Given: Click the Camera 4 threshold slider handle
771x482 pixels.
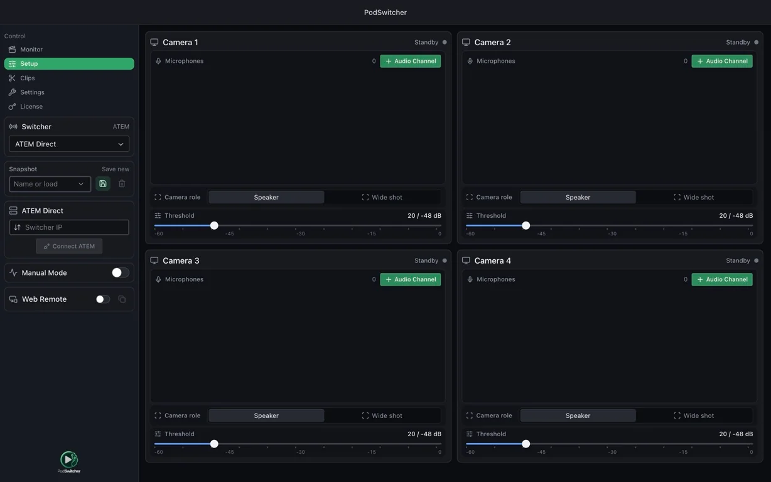Looking at the screenshot, I should point(526,444).
